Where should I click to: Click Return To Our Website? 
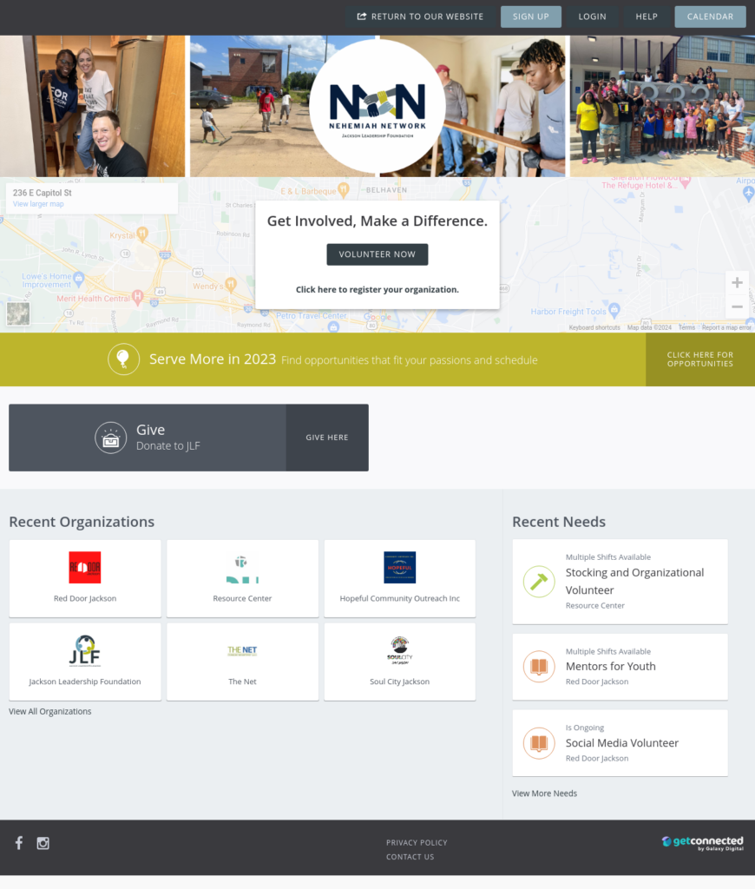pos(420,17)
